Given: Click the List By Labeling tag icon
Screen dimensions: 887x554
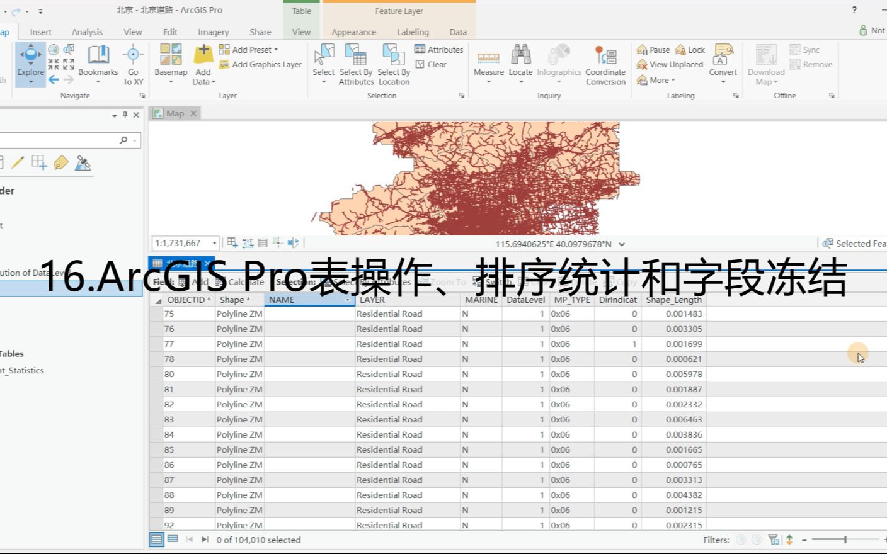Looking at the screenshot, I should [x=60, y=162].
